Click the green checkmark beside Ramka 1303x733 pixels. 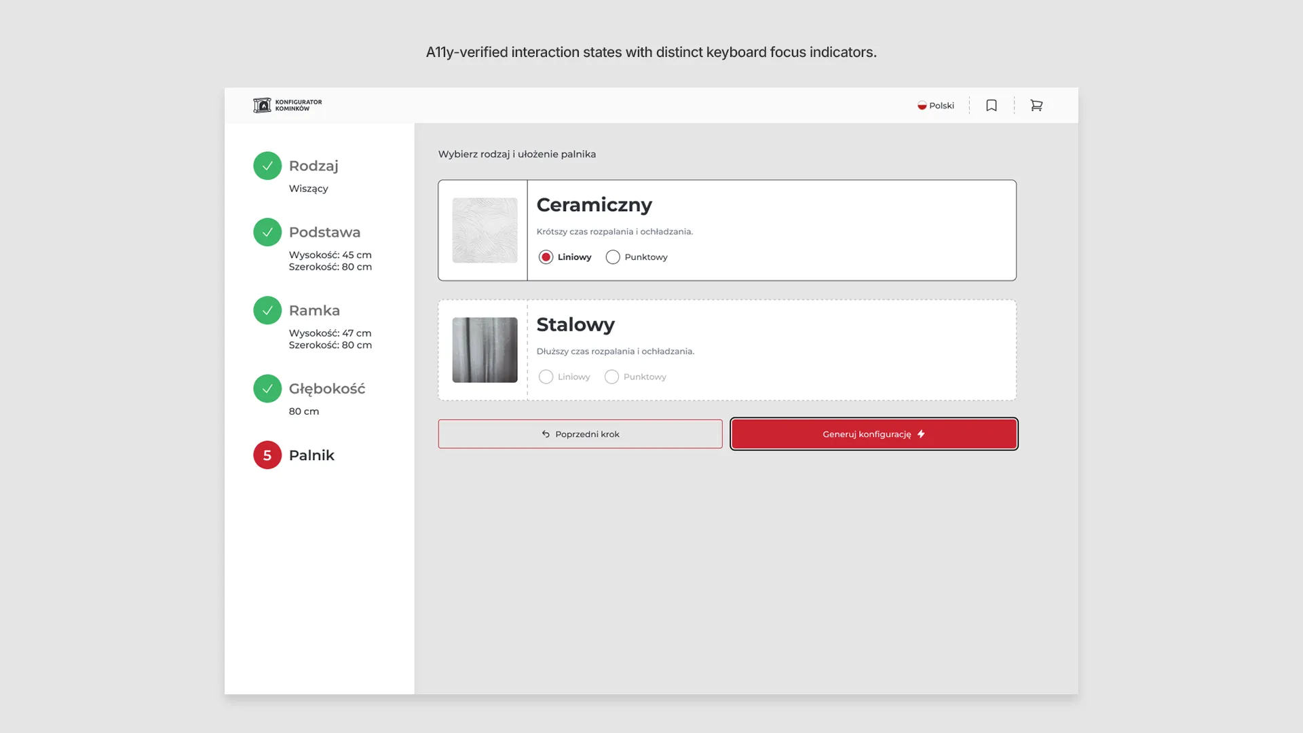(x=267, y=310)
